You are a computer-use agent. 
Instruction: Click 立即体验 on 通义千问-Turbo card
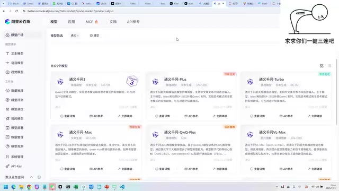(x=315, y=116)
